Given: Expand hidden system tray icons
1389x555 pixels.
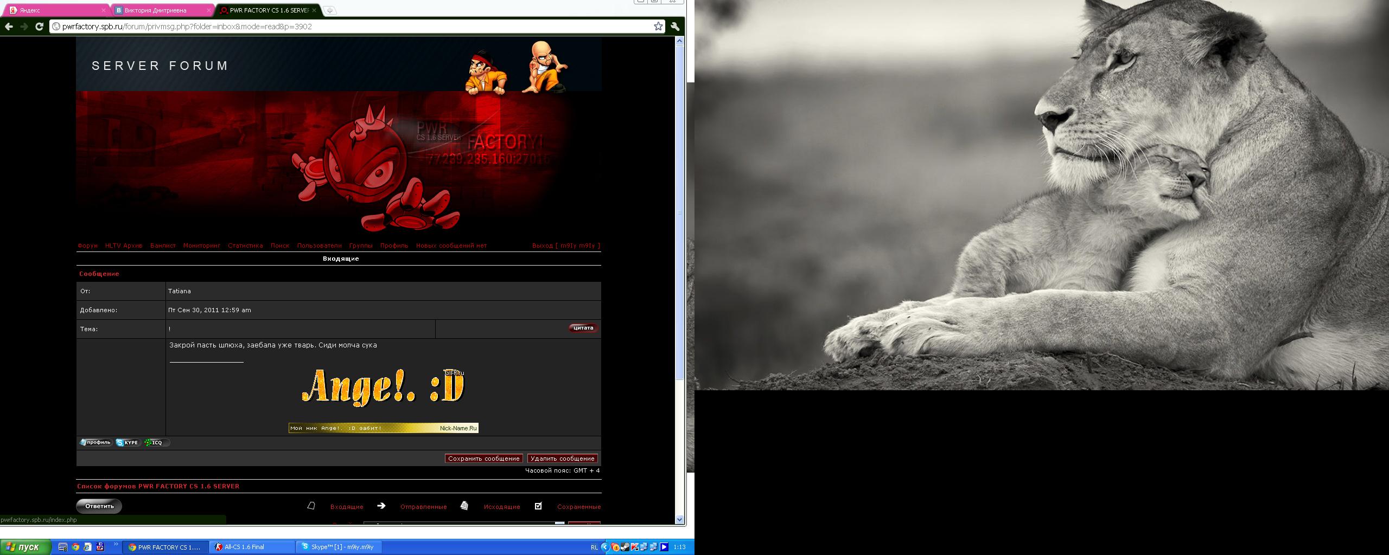Looking at the screenshot, I should coord(604,547).
